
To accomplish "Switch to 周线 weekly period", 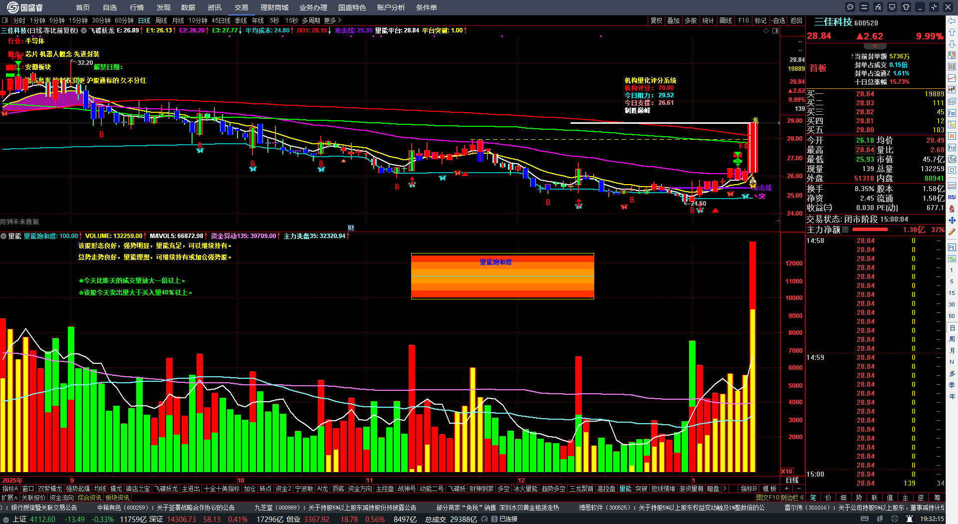I will pos(161,20).
